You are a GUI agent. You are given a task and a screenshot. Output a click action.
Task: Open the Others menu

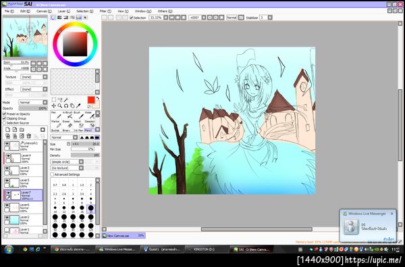tap(165, 11)
